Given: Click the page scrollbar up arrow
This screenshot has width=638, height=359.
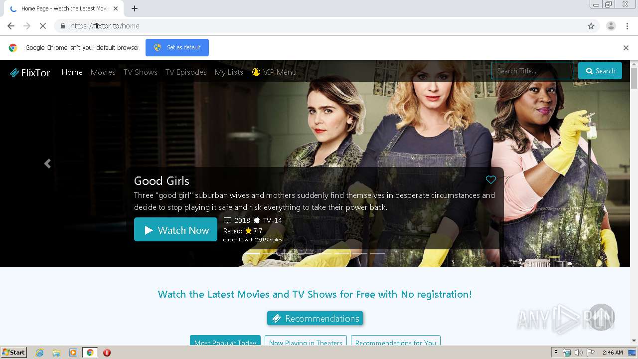Looking at the screenshot, I should click(x=634, y=64).
